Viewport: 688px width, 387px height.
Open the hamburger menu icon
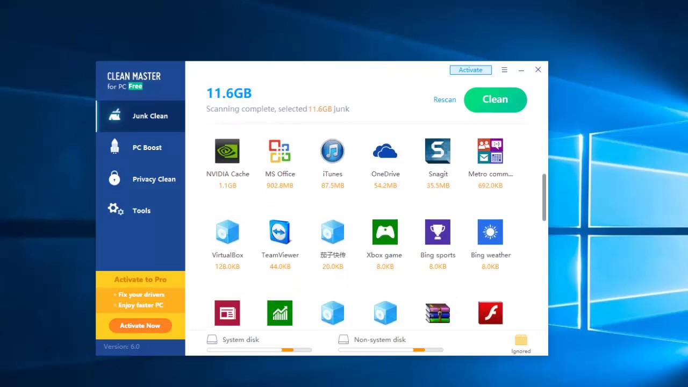pos(504,70)
